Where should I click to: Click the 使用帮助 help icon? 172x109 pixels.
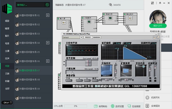tap(96, 106)
